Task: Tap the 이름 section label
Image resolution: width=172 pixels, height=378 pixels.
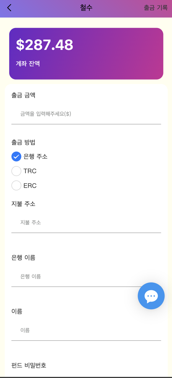Action: [17, 311]
